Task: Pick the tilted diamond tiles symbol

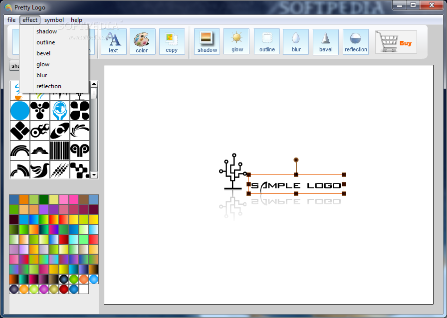Action: click(20, 131)
